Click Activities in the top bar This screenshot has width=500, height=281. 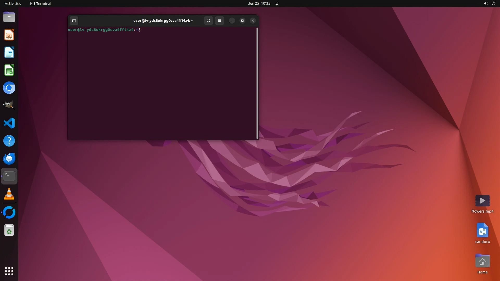[x=13, y=3]
